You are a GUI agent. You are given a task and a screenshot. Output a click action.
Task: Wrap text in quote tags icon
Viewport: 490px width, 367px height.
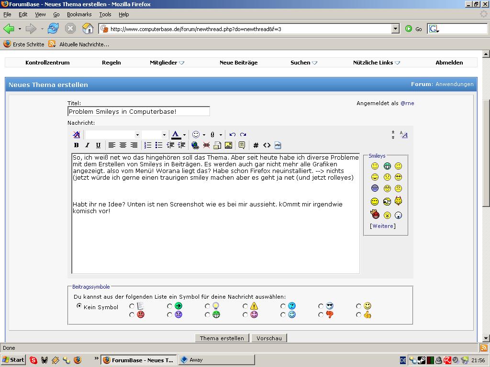(242, 145)
